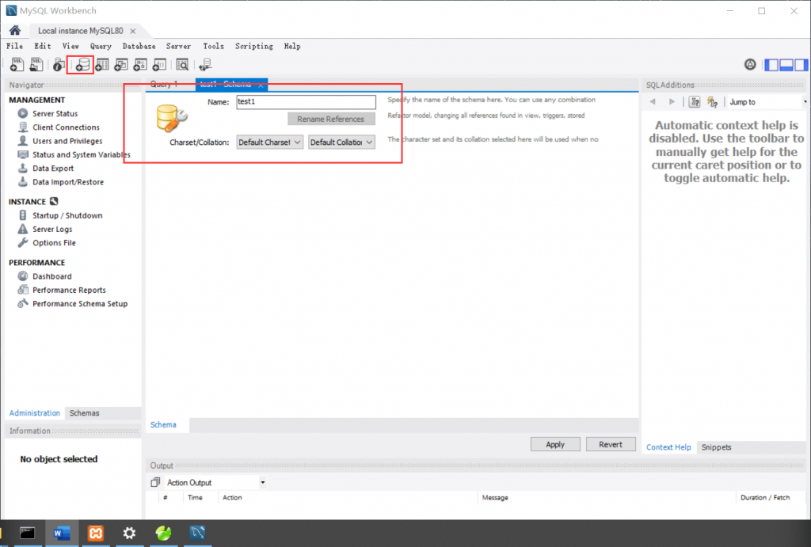
Task: Close the test1 - Schema tab
Action: click(261, 85)
